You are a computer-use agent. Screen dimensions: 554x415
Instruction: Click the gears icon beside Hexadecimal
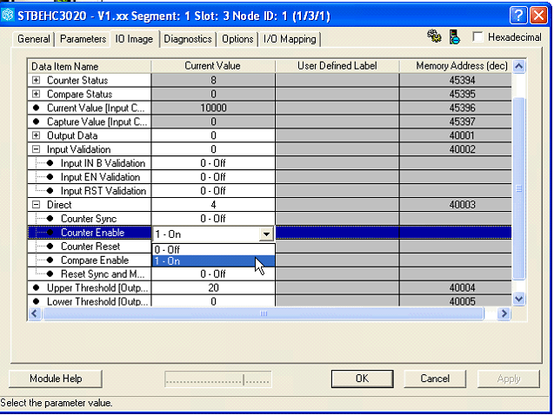tap(434, 36)
